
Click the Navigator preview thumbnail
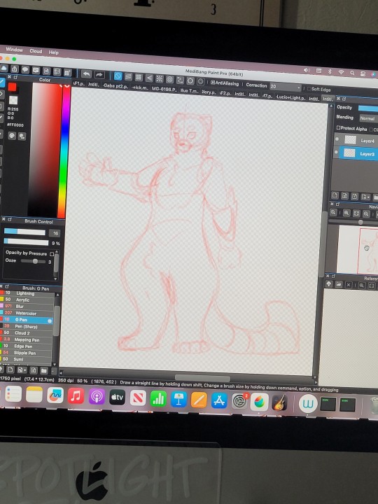(x=358, y=249)
